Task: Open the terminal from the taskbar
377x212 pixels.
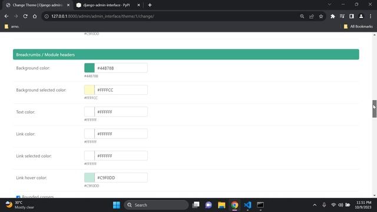Action: pos(260,205)
